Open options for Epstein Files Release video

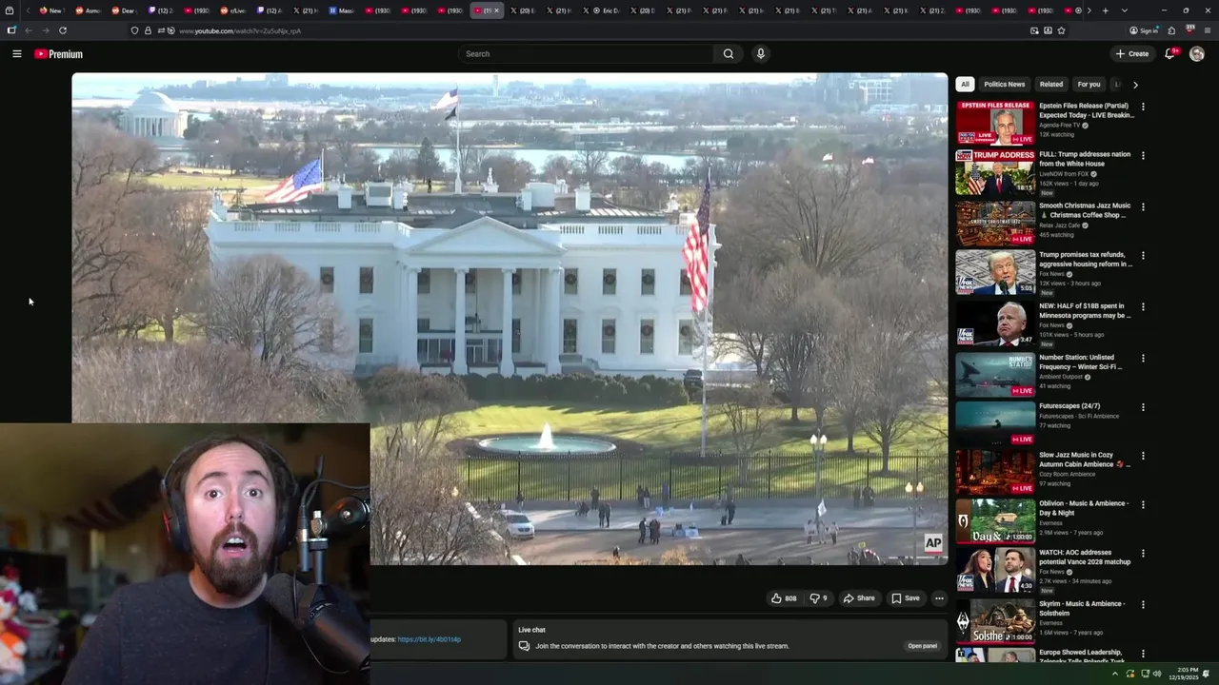pyautogui.click(x=1143, y=107)
